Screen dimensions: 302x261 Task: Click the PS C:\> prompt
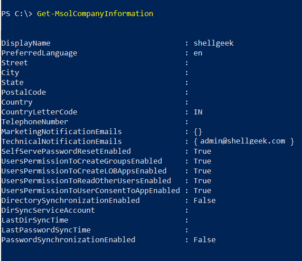coord(17,13)
